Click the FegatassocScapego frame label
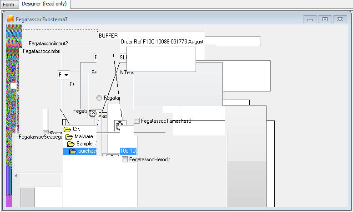Viewport: 353px width, 212px height. click(40, 137)
